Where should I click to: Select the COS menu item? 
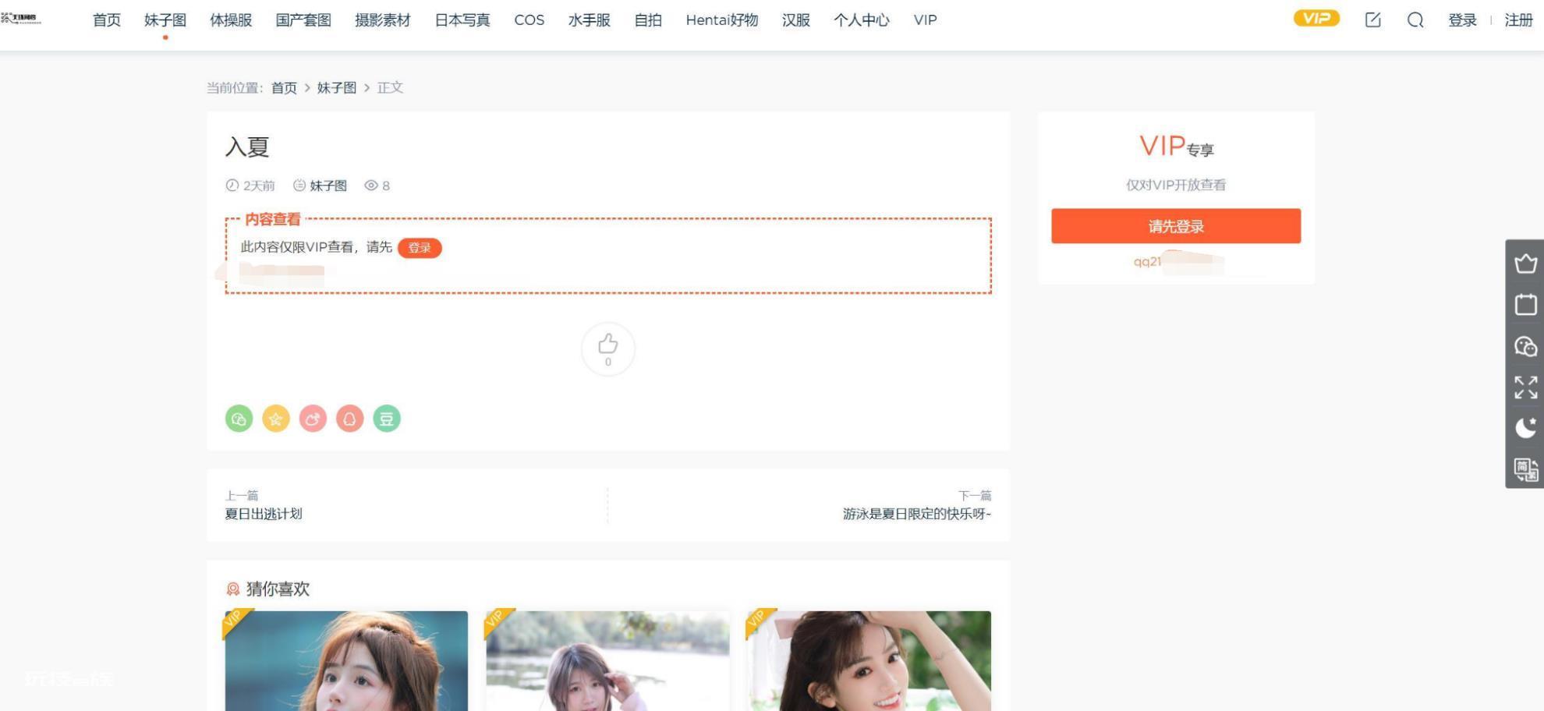tap(529, 20)
